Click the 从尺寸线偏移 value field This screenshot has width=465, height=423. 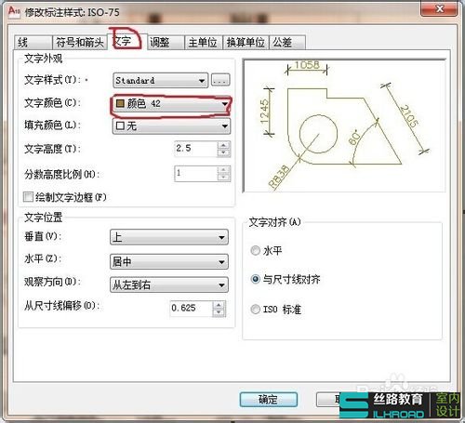(x=192, y=309)
